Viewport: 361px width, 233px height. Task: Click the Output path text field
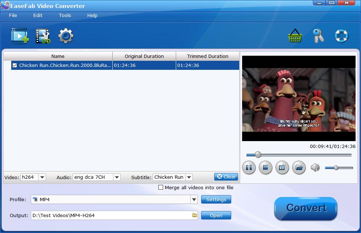tap(114, 215)
